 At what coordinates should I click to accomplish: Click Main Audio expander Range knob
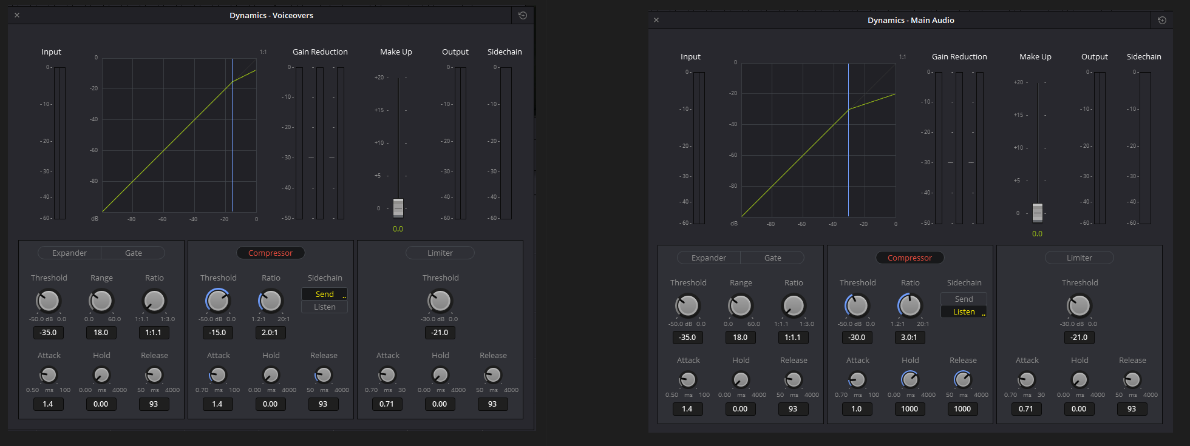click(741, 305)
